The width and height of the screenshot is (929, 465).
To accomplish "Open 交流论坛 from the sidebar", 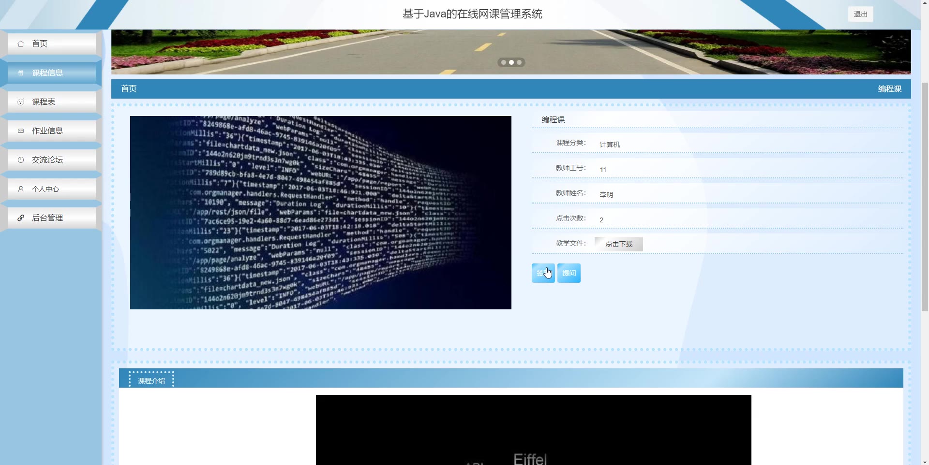I will pyautogui.click(x=52, y=160).
